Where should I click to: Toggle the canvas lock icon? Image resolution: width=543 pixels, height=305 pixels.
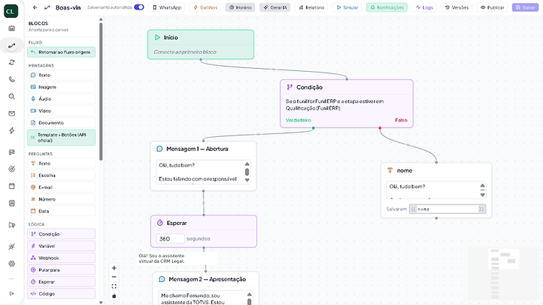[114, 295]
